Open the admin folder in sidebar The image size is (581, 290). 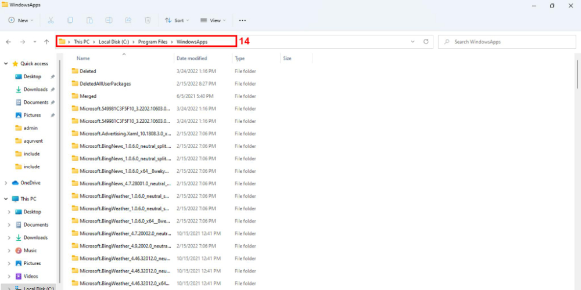(31, 128)
